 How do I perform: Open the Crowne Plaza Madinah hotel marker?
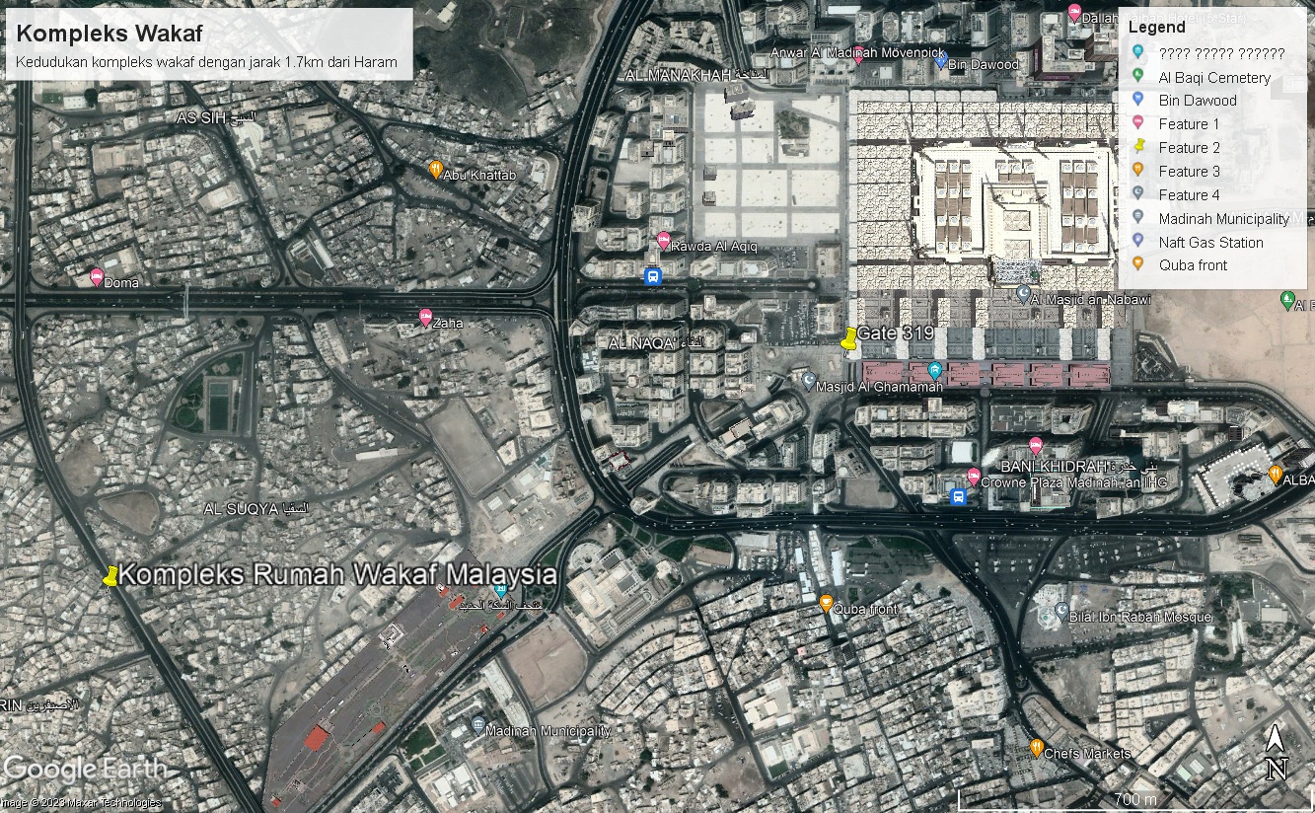click(974, 477)
